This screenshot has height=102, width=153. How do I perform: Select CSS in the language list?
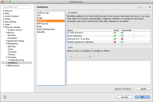coord(51,16)
